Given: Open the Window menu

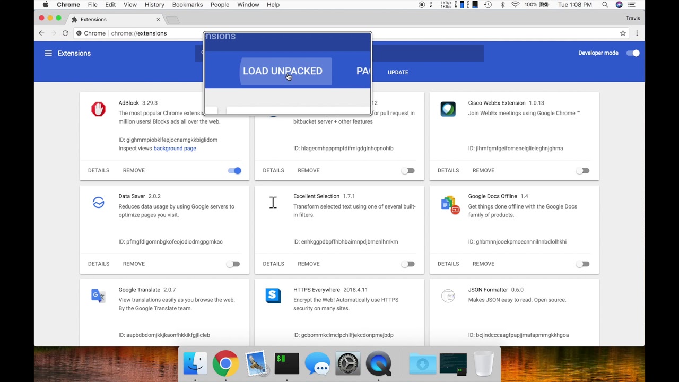Looking at the screenshot, I should 248,5.
